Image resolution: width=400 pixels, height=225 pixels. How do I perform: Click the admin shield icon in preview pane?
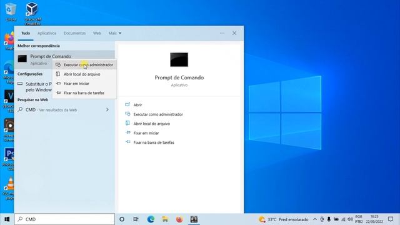(127, 114)
